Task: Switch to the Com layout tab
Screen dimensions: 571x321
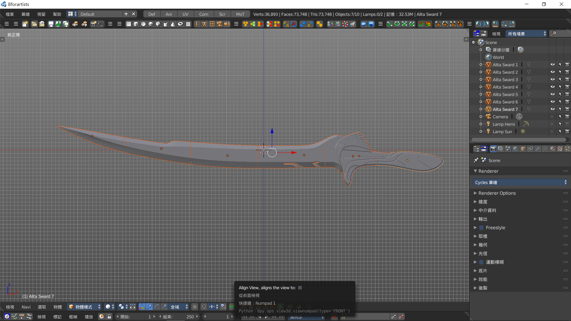Action: [204, 14]
